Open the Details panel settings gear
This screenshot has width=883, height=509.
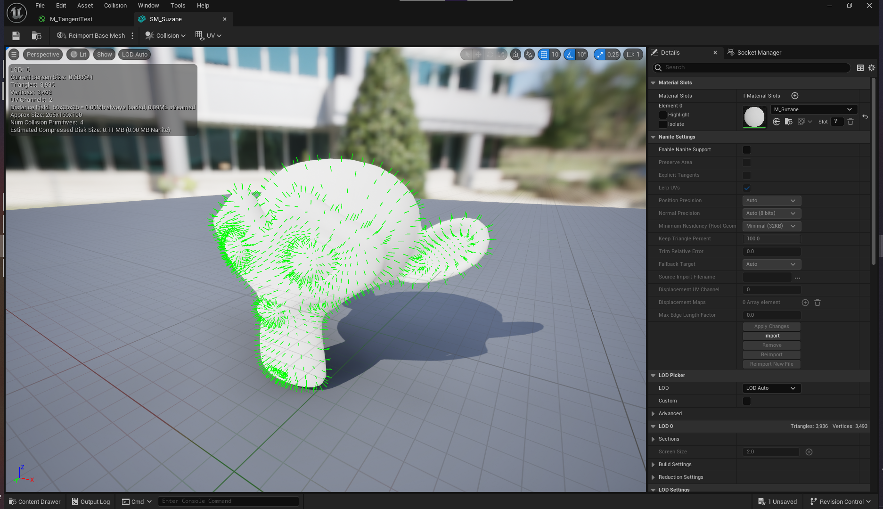pos(872,68)
